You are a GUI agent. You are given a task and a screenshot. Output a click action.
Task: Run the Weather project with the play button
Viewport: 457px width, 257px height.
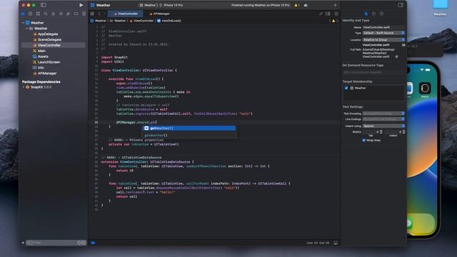81,5
